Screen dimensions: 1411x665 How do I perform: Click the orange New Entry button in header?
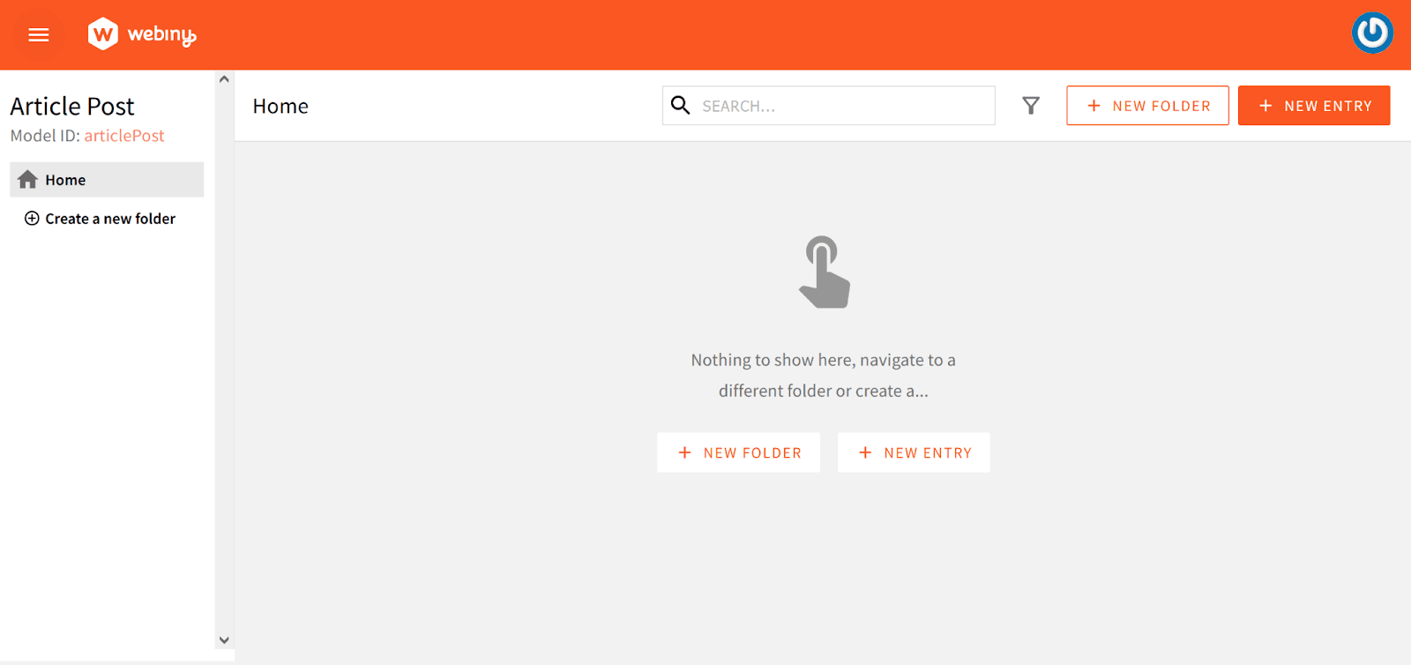point(1314,106)
